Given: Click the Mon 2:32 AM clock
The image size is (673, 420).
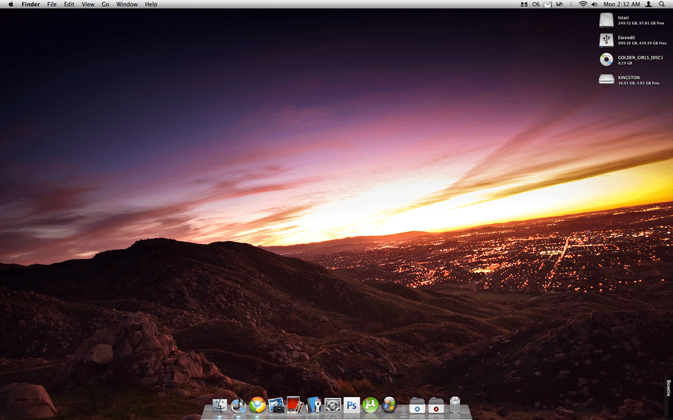Looking at the screenshot, I should point(621,4).
